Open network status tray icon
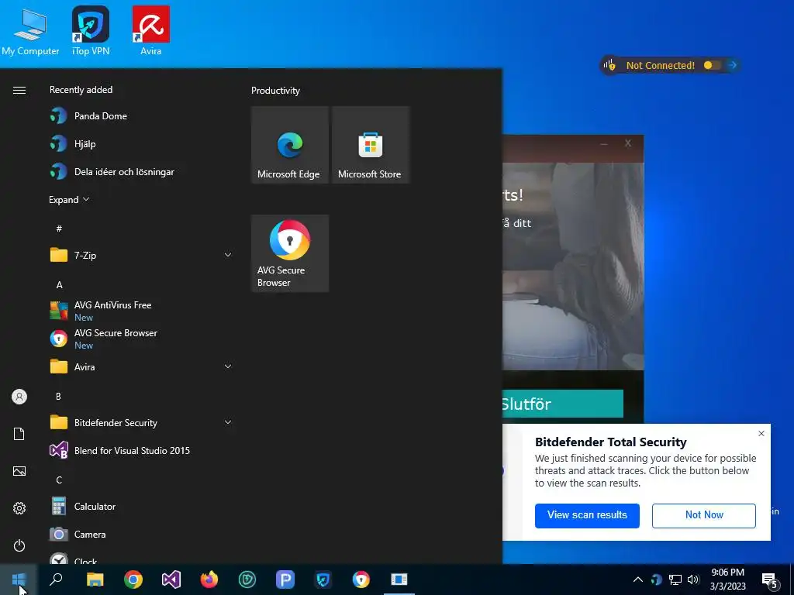The height and width of the screenshot is (595, 794). [x=675, y=580]
